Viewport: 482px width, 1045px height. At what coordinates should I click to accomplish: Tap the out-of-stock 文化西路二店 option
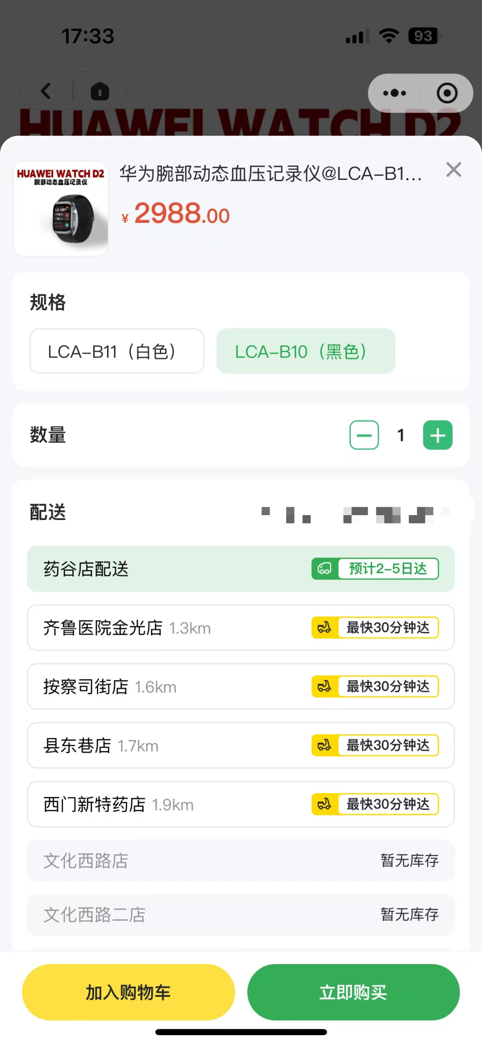point(241,915)
